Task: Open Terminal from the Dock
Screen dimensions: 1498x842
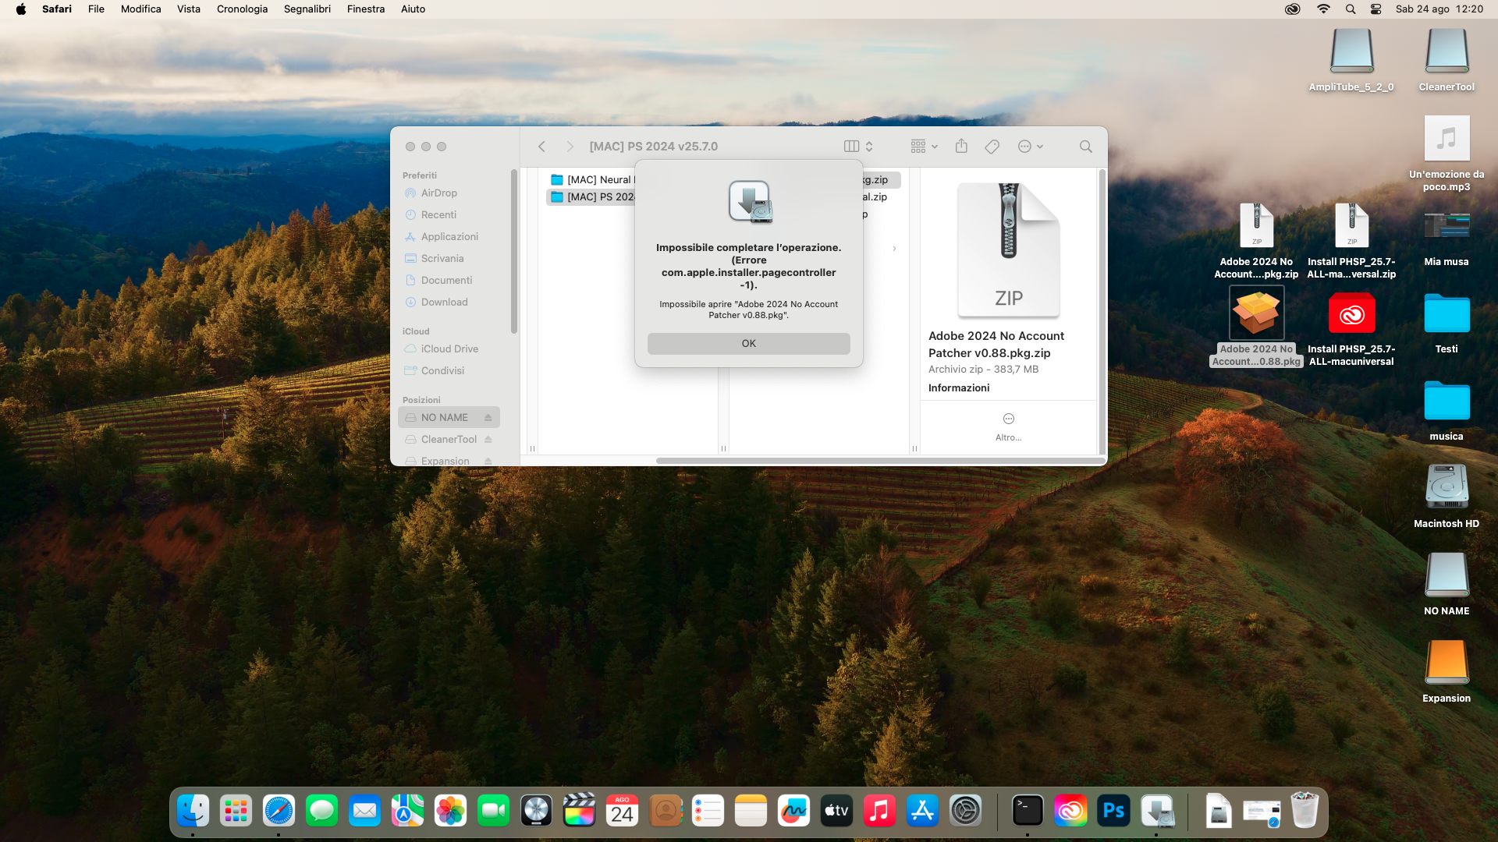Action: [x=1028, y=812]
